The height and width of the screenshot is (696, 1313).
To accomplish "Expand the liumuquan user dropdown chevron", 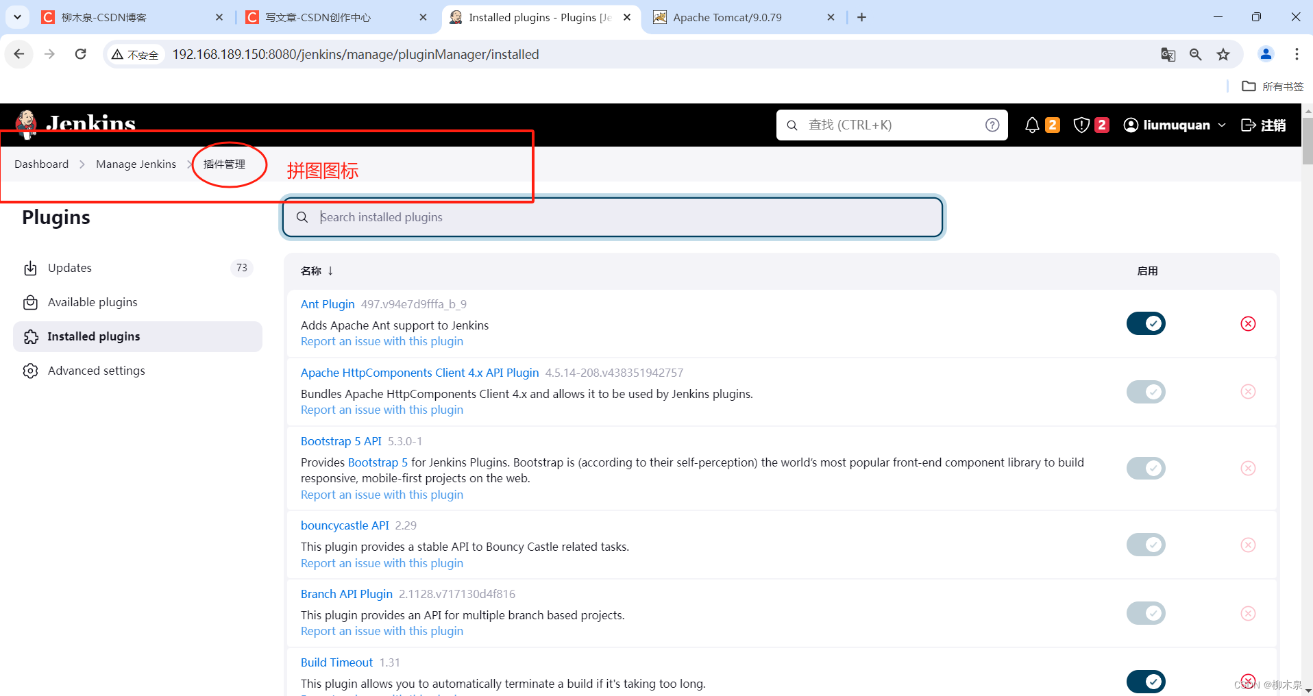I will pos(1222,125).
